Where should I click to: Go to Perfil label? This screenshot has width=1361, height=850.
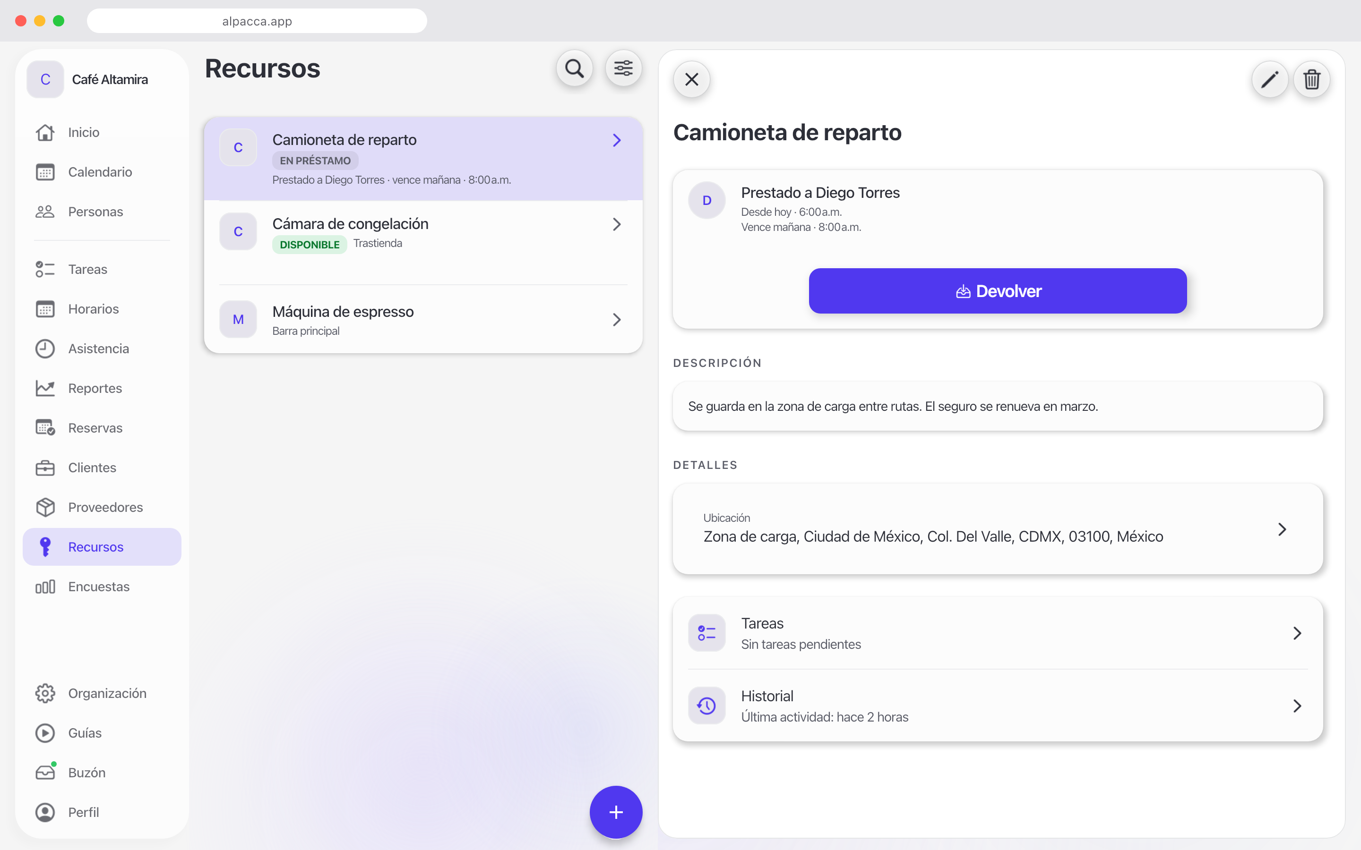(83, 812)
